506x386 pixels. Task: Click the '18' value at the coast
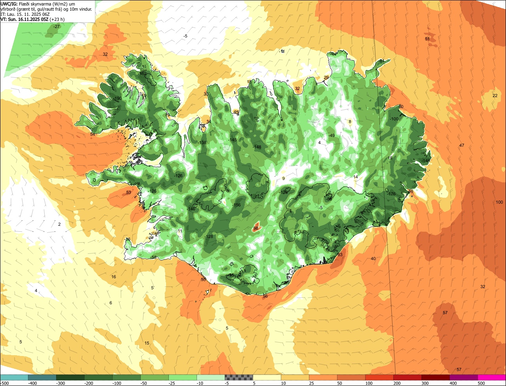[x=249, y=82]
